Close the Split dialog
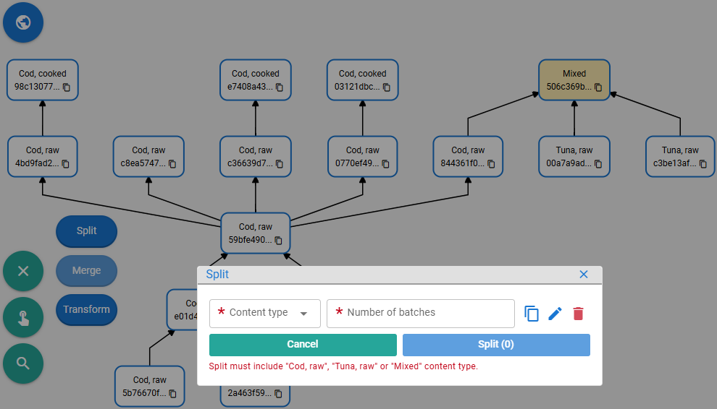This screenshot has height=409, width=717. [x=584, y=275]
